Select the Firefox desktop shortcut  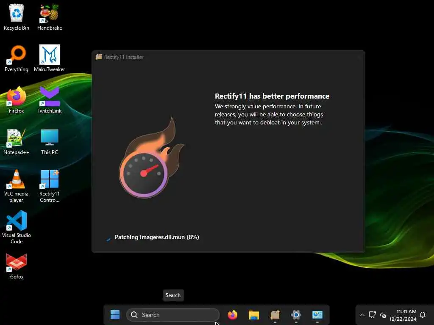pos(17,100)
